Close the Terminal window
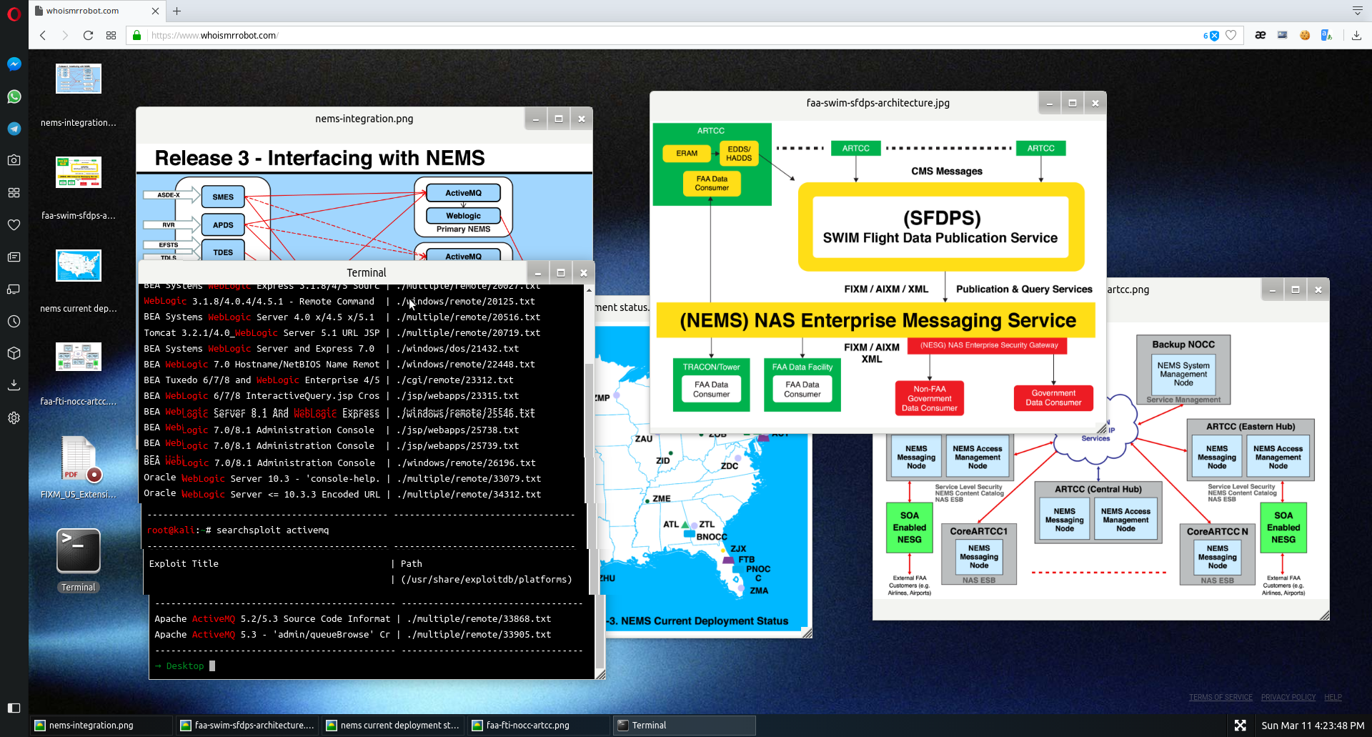1372x737 pixels. pyautogui.click(x=584, y=272)
